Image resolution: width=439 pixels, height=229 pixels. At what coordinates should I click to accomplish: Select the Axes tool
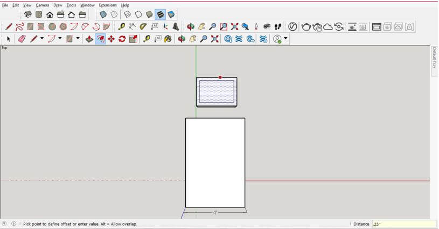pos(165,27)
